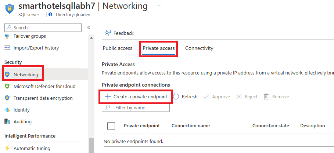This screenshot has height=153, width=334.
Task: Click the sidebar Search box
Action: coord(43,28)
